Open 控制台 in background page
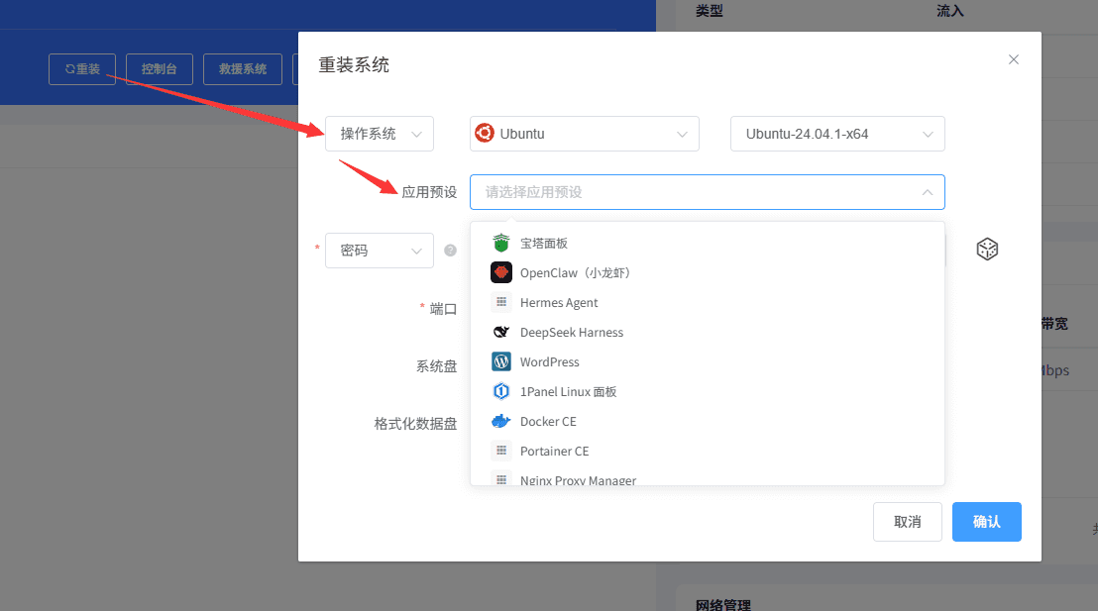 pos(159,69)
